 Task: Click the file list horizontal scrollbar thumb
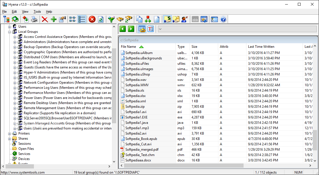pos(184,165)
